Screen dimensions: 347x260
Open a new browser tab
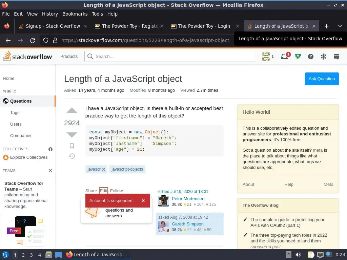click(326, 26)
